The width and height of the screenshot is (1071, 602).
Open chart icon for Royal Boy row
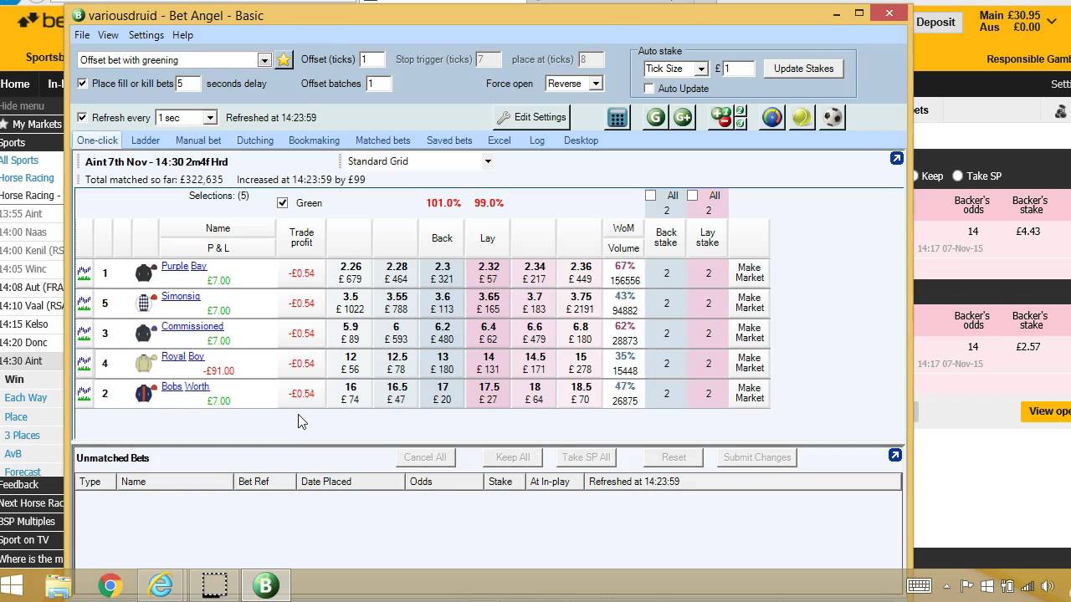84,363
